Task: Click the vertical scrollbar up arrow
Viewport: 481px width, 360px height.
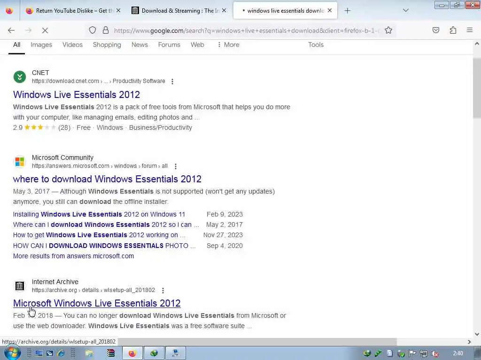Action: coord(477,44)
